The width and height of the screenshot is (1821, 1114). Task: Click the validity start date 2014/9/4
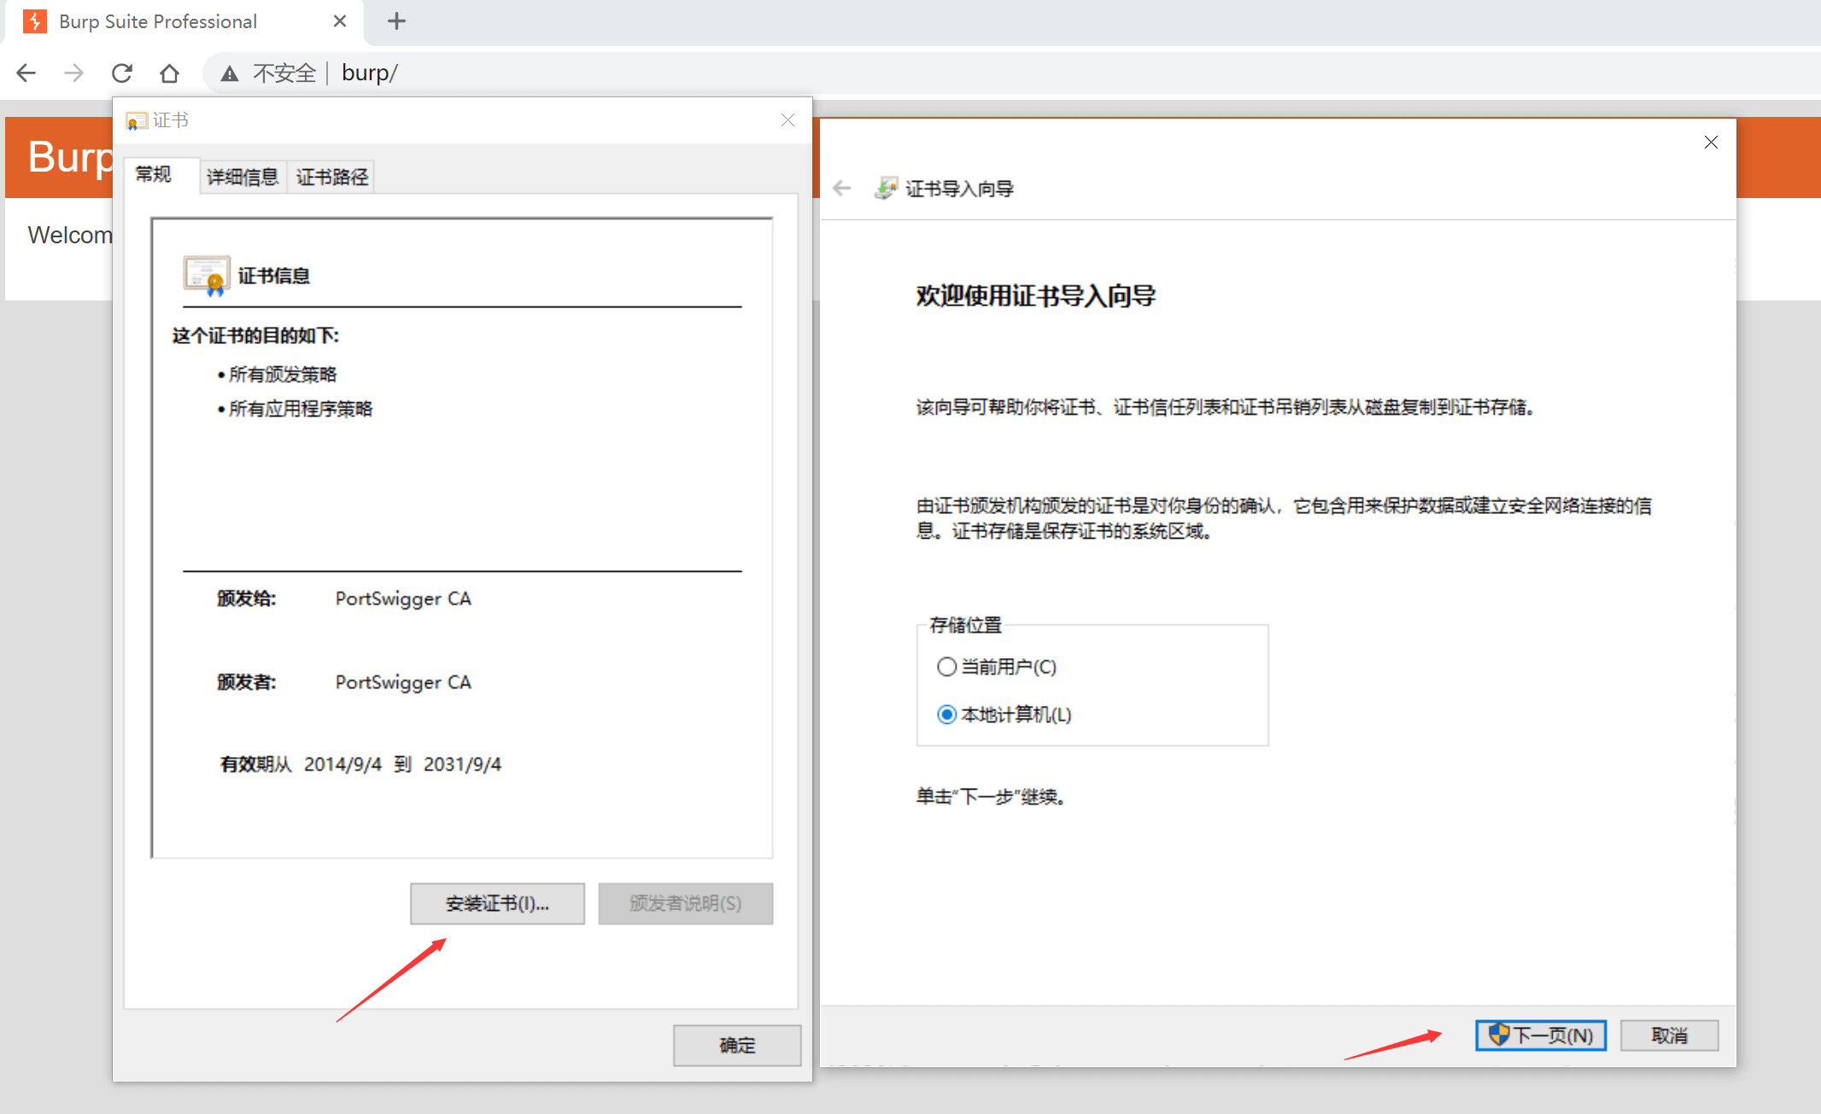point(343,764)
